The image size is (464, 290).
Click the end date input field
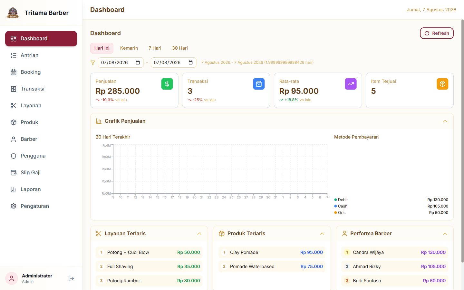(x=173, y=63)
